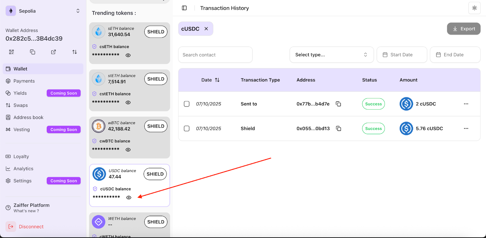
Task: Click cUSDC coin icon in Shield row
Action: coord(406,128)
